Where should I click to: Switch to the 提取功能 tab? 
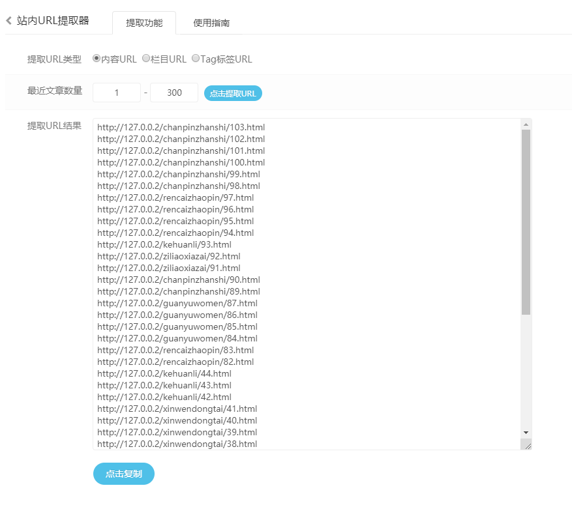click(144, 23)
